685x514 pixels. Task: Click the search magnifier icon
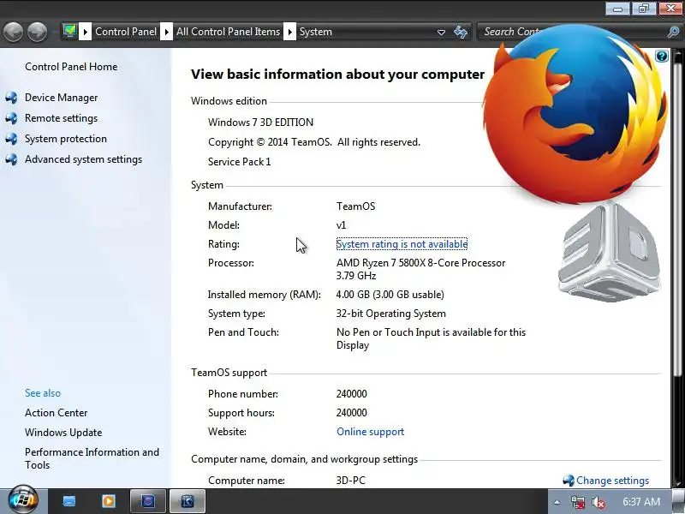point(674,32)
